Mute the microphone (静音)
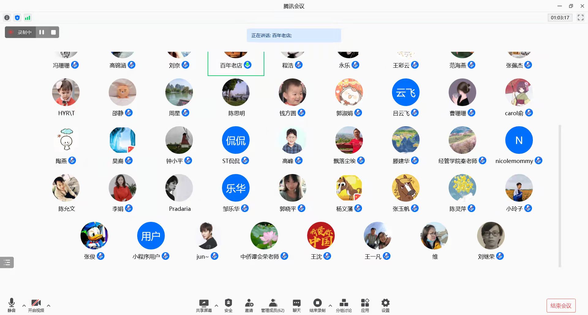Screen dimensions: 588x315 (12, 305)
